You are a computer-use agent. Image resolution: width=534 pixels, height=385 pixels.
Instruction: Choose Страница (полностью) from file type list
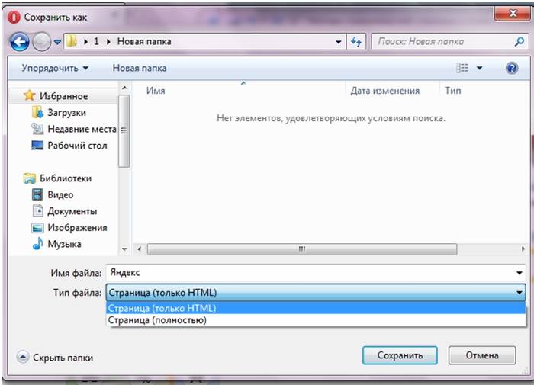point(157,320)
